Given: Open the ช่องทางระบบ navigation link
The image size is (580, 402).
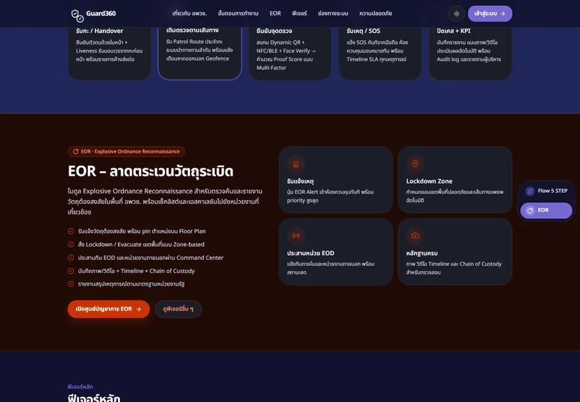Looking at the screenshot, I should coord(333,13).
